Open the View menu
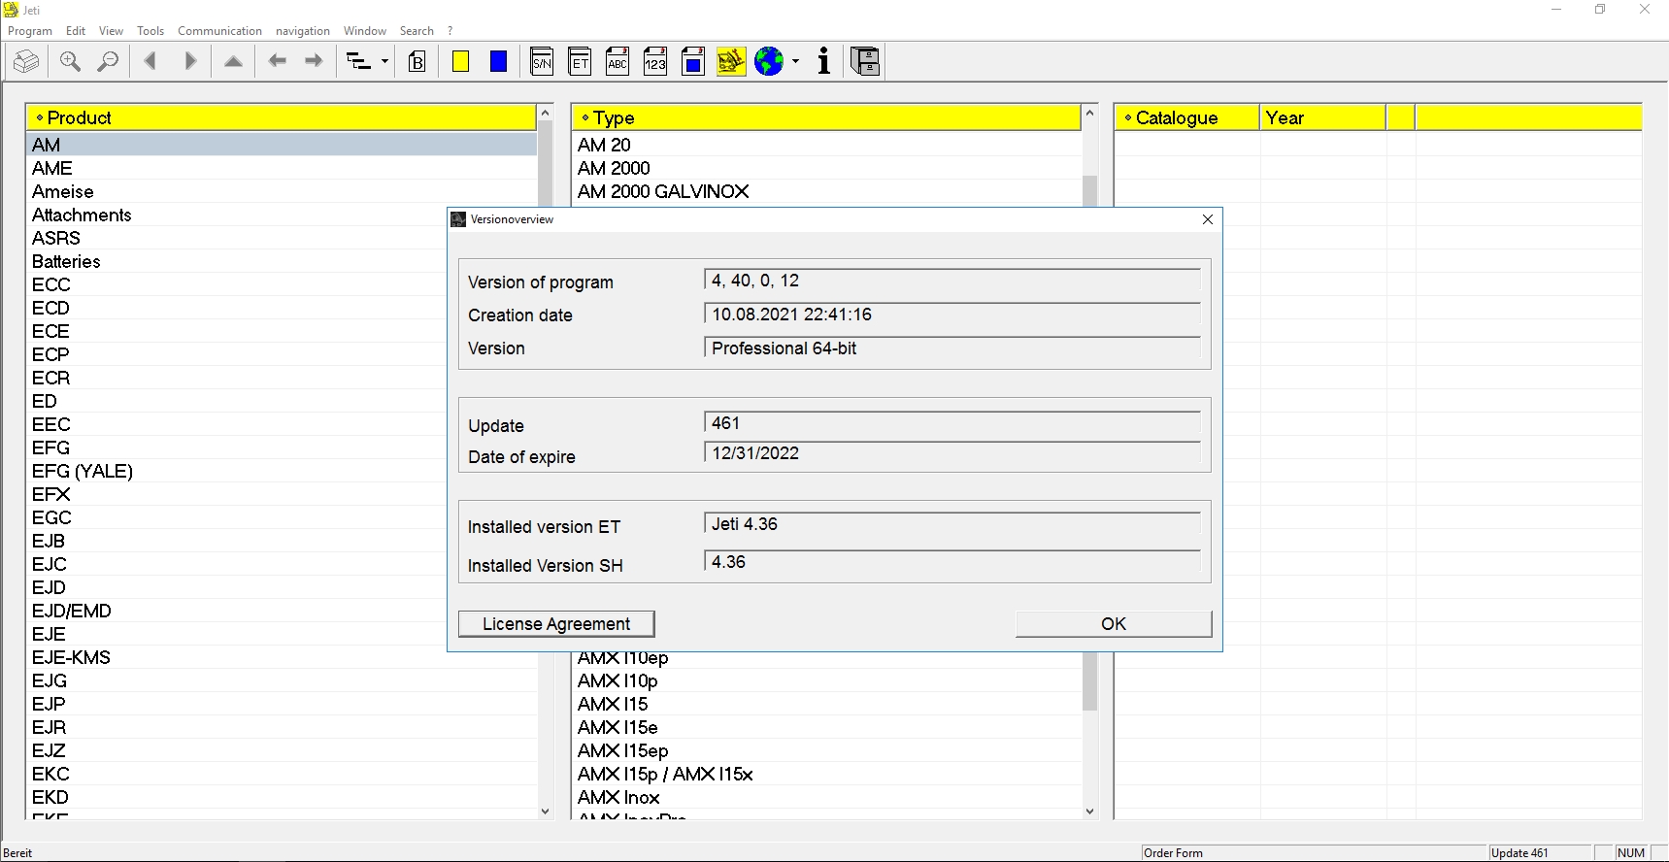Screen dimensions: 1669x862 112,31
